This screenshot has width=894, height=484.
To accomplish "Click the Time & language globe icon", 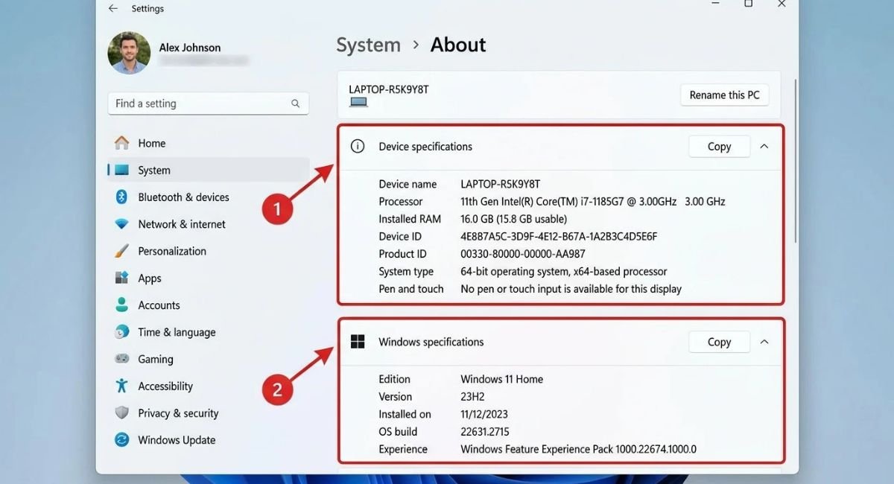I will (121, 332).
